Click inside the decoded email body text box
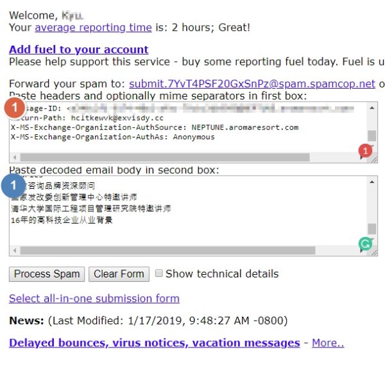This screenshot has width=385, height=368. tap(186, 212)
